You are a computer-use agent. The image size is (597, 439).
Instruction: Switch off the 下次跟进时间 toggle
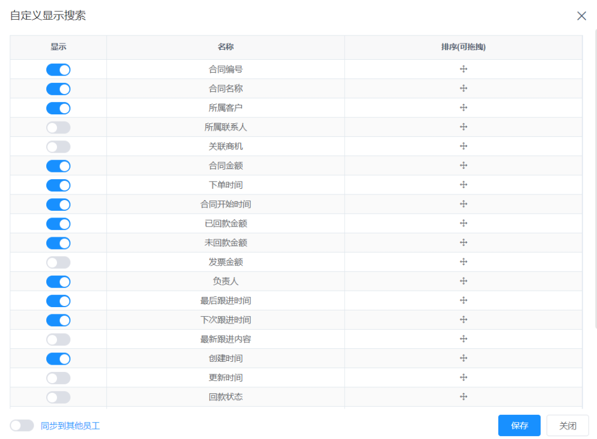pos(58,320)
